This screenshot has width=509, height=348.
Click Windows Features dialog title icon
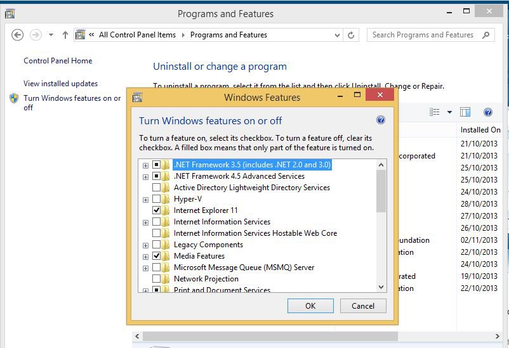click(137, 97)
